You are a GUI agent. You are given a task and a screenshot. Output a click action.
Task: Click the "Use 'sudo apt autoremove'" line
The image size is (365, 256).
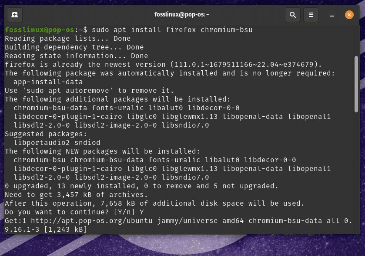pyautogui.click(x=89, y=91)
